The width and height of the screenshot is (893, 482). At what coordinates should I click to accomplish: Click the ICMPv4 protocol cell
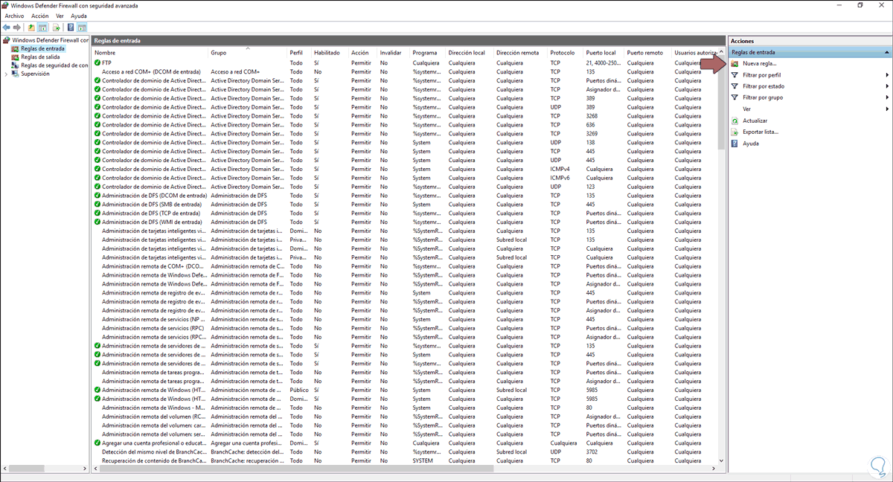click(x=560, y=169)
